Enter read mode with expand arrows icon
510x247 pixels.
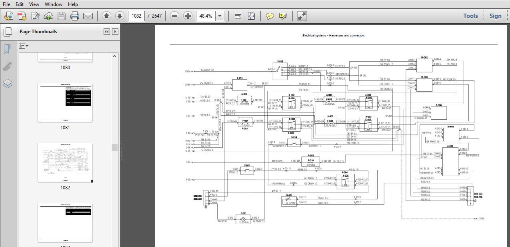(302, 16)
